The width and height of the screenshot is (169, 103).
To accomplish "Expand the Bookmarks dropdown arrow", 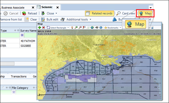I will [x=120, y=28].
